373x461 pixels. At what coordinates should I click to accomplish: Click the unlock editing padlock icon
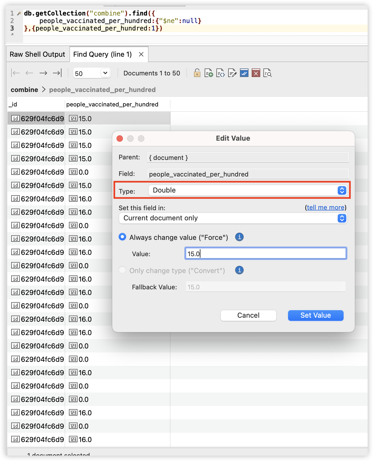click(197, 73)
